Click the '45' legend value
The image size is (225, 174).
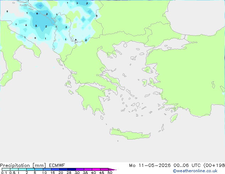101,173
